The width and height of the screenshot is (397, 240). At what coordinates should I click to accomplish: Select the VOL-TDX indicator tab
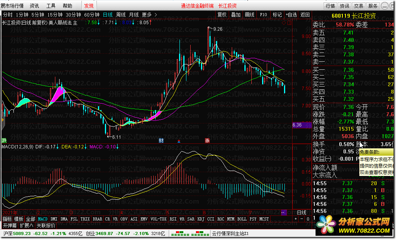pos(158,219)
